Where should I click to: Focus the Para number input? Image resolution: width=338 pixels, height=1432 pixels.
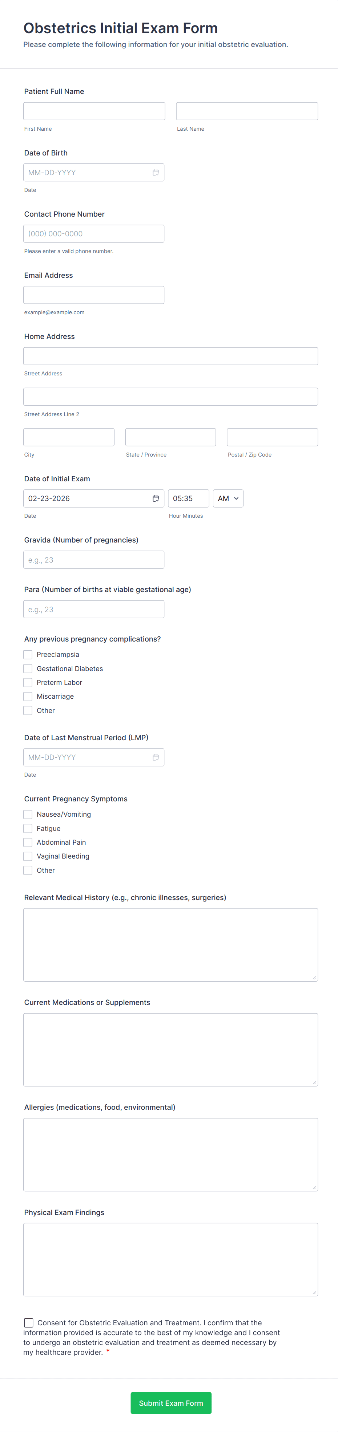click(x=94, y=609)
